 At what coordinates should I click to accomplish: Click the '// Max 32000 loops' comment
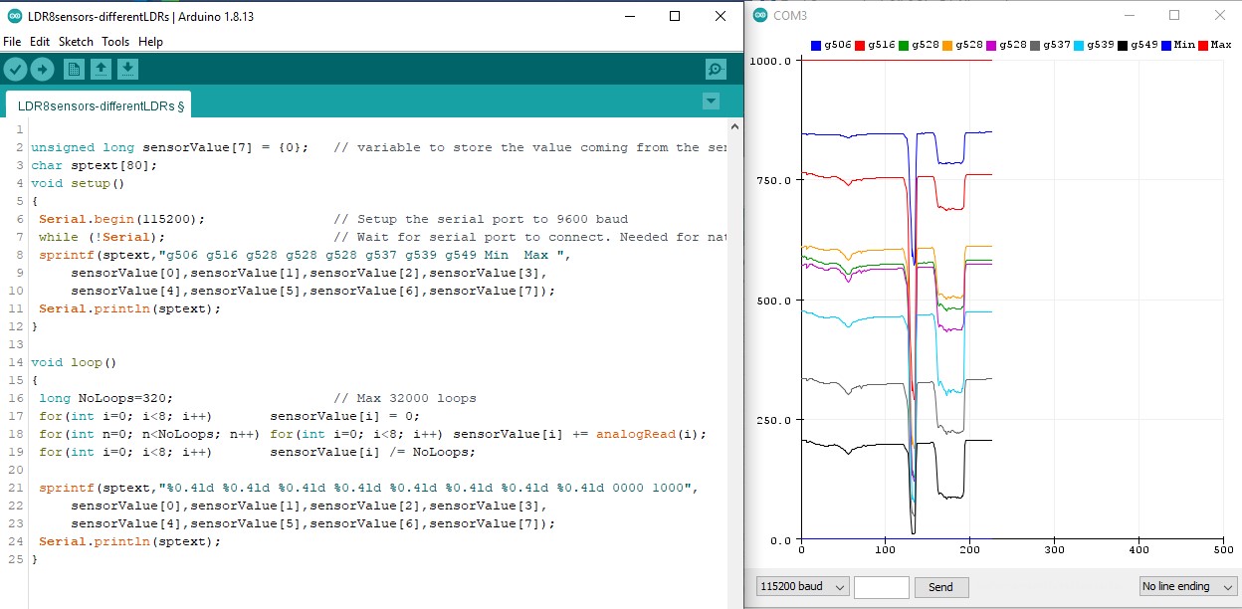[x=405, y=398]
